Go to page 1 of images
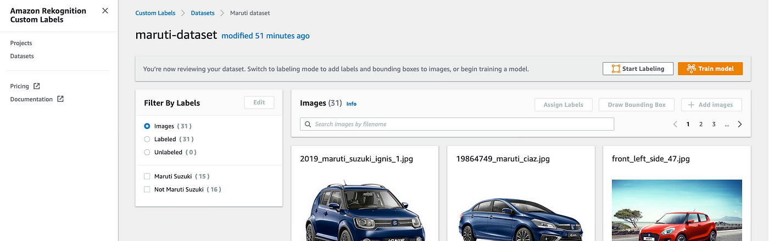This screenshot has height=241, width=769. click(x=688, y=124)
